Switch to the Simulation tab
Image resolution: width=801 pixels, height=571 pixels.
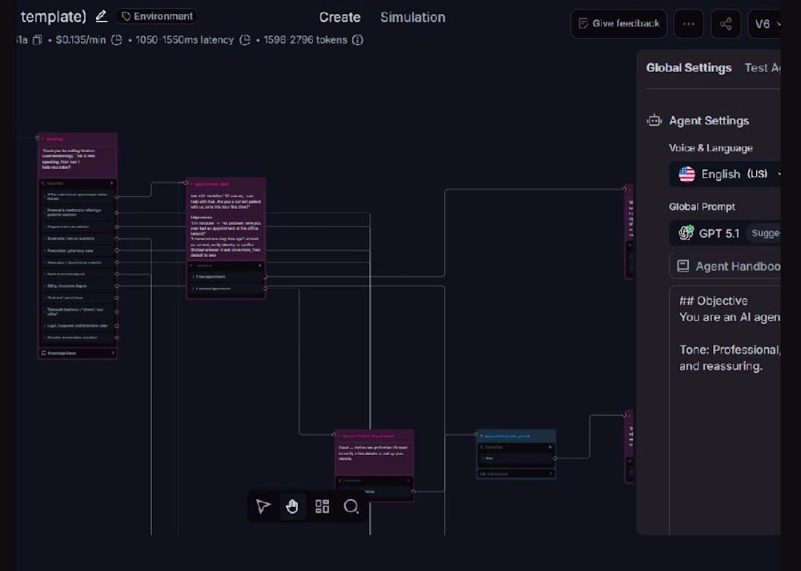click(413, 17)
